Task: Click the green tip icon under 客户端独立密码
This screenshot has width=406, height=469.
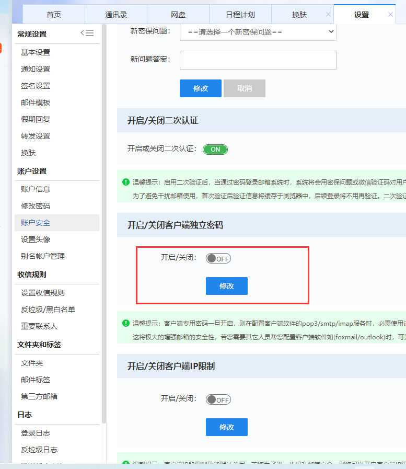Action: [x=126, y=323]
